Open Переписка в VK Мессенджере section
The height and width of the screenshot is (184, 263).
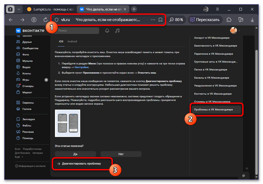pos(213,54)
